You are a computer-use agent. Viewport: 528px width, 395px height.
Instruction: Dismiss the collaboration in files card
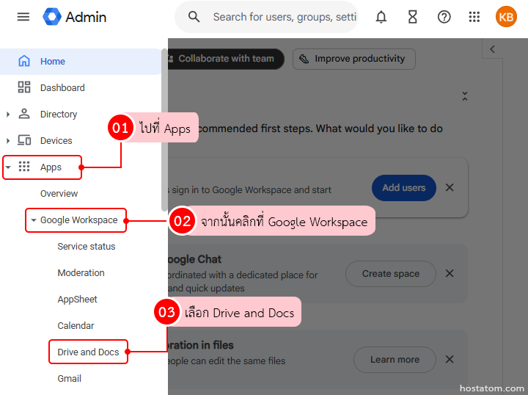[x=450, y=359]
